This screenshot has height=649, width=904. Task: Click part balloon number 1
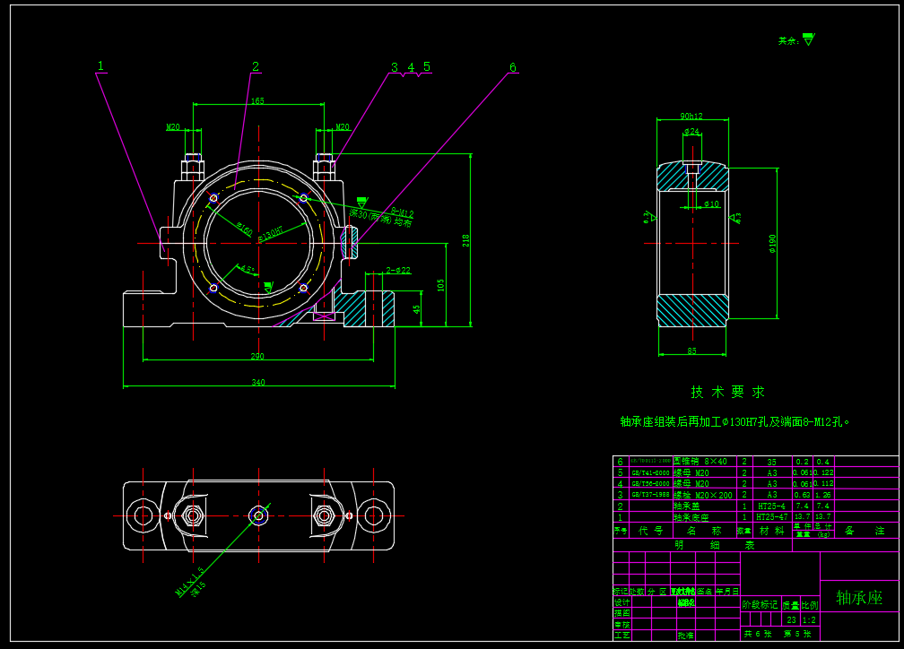[100, 65]
